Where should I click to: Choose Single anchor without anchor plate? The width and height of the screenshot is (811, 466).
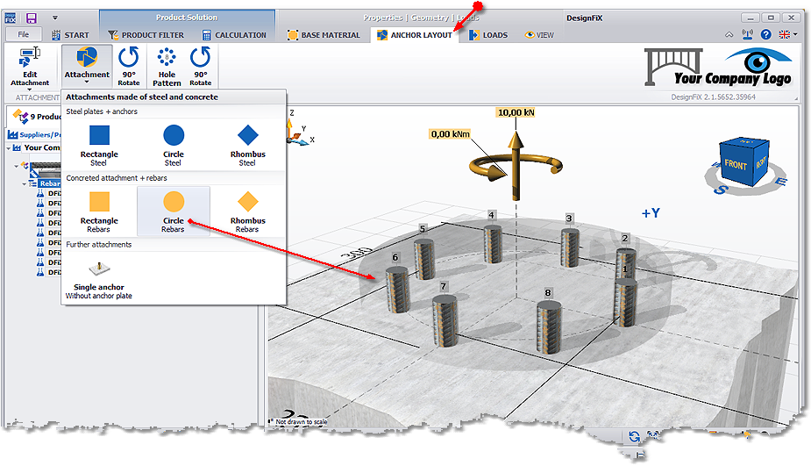click(99, 280)
